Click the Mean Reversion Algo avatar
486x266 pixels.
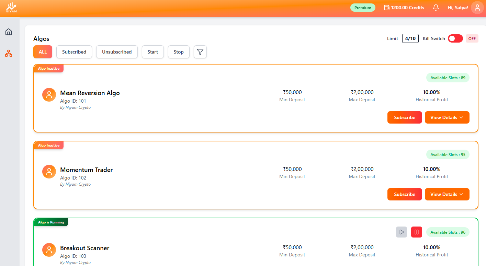click(49, 95)
